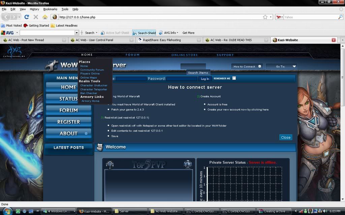
Task: Close the RapidShare tab
Action: click(x=199, y=40)
